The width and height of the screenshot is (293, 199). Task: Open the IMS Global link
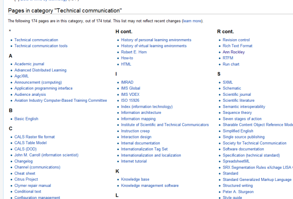[130, 88]
